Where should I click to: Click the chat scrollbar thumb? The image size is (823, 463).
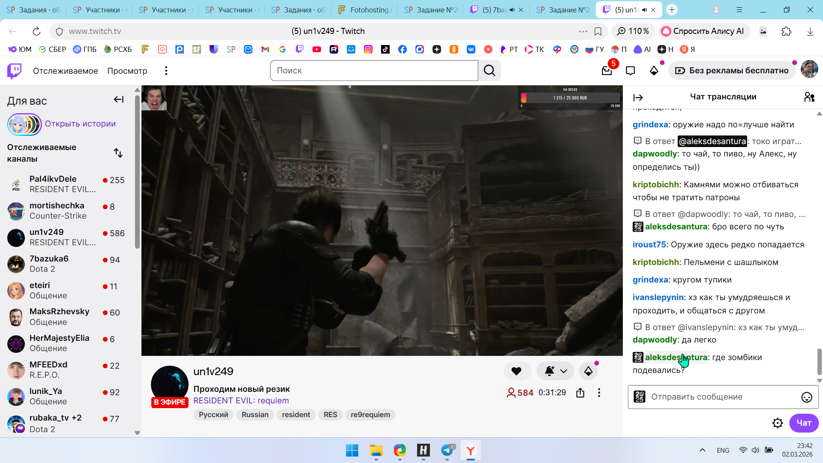pyautogui.click(x=819, y=361)
